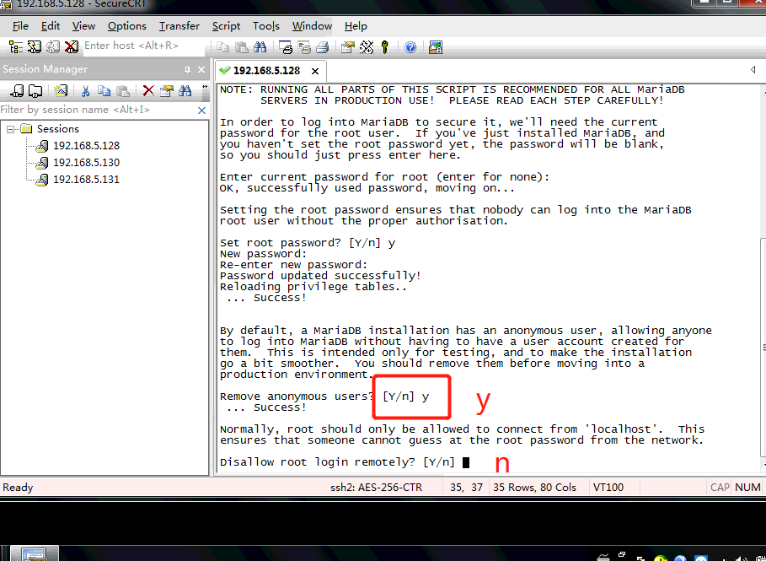Click red X Delete icon in Session Manager

(148, 90)
